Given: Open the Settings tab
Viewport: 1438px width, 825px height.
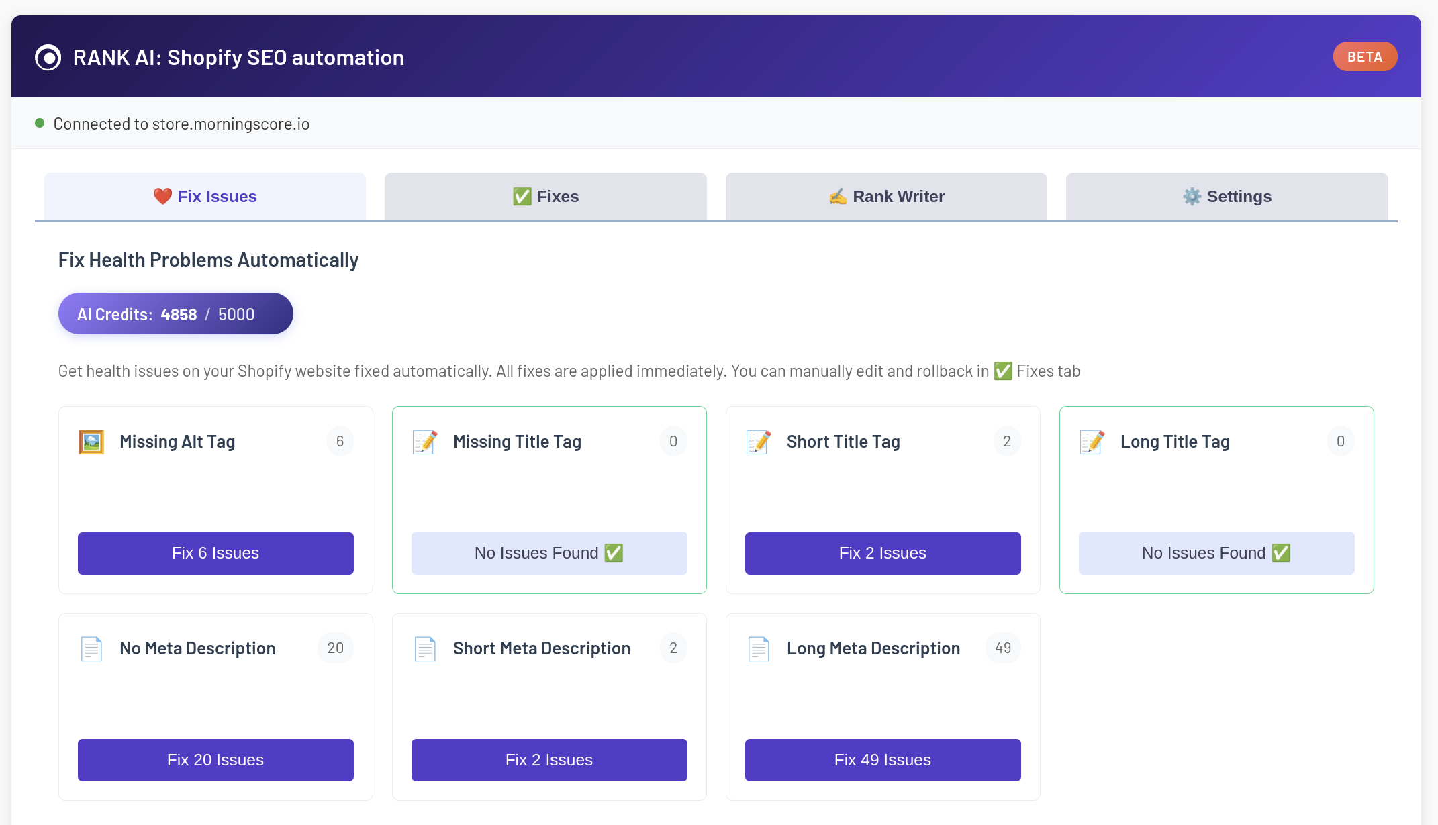Looking at the screenshot, I should [x=1227, y=197].
